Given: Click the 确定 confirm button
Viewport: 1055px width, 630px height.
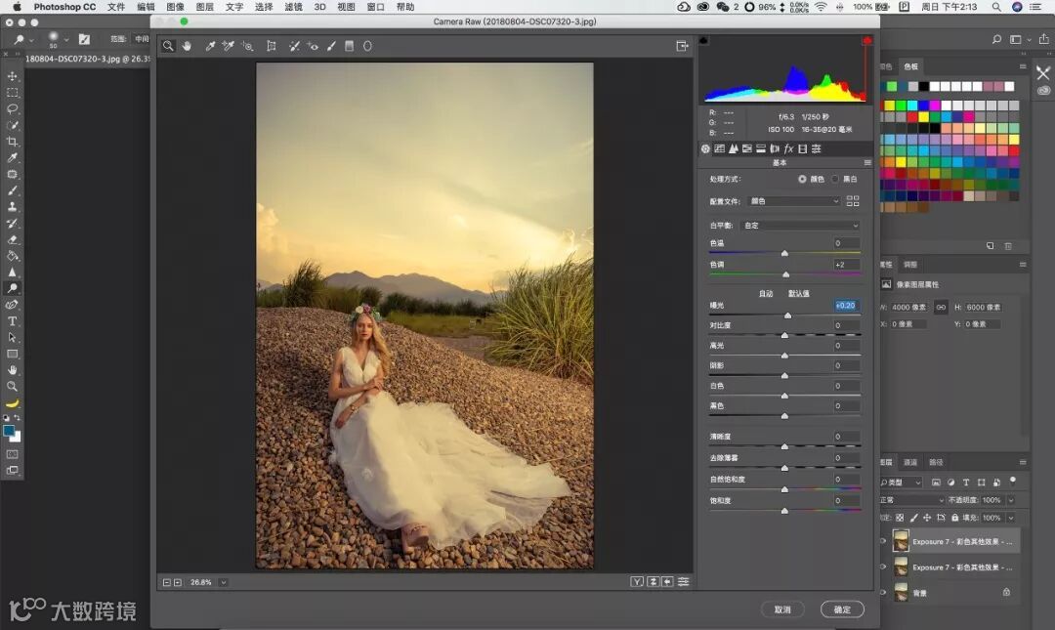Looking at the screenshot, I should 842,609.
